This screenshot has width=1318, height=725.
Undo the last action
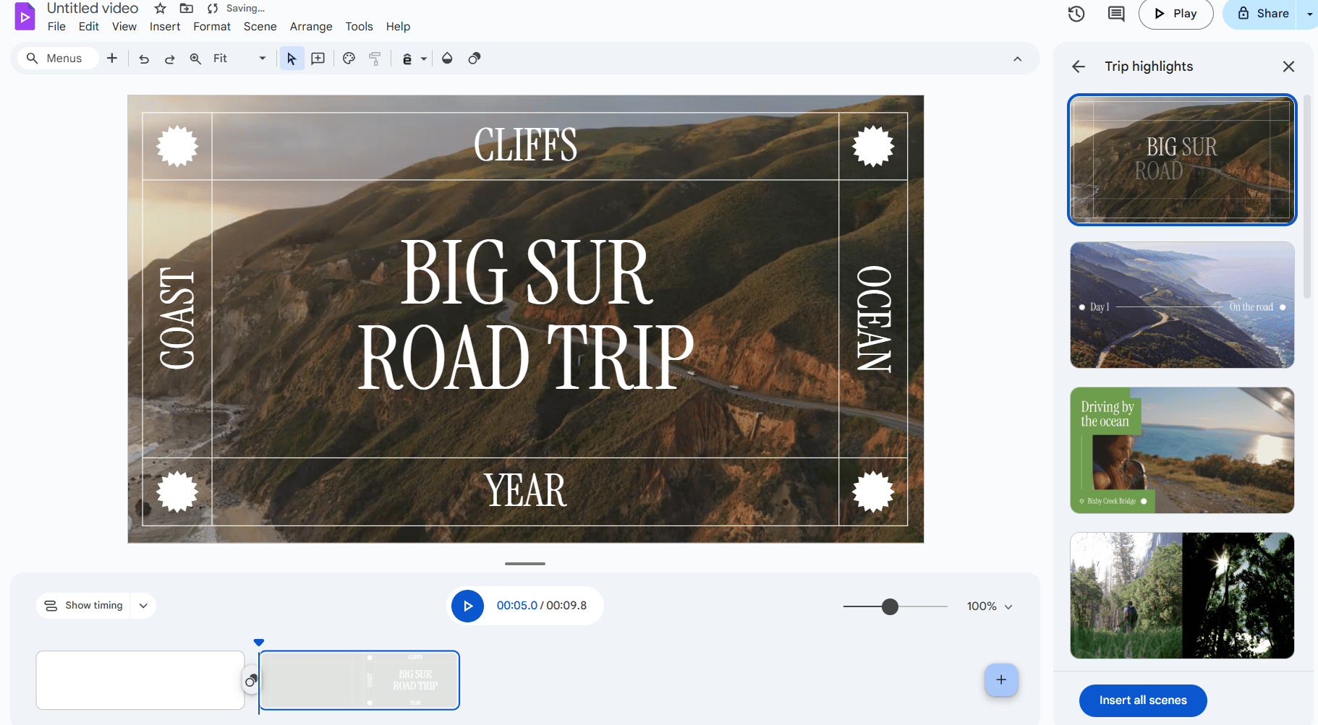pos(144,59)
